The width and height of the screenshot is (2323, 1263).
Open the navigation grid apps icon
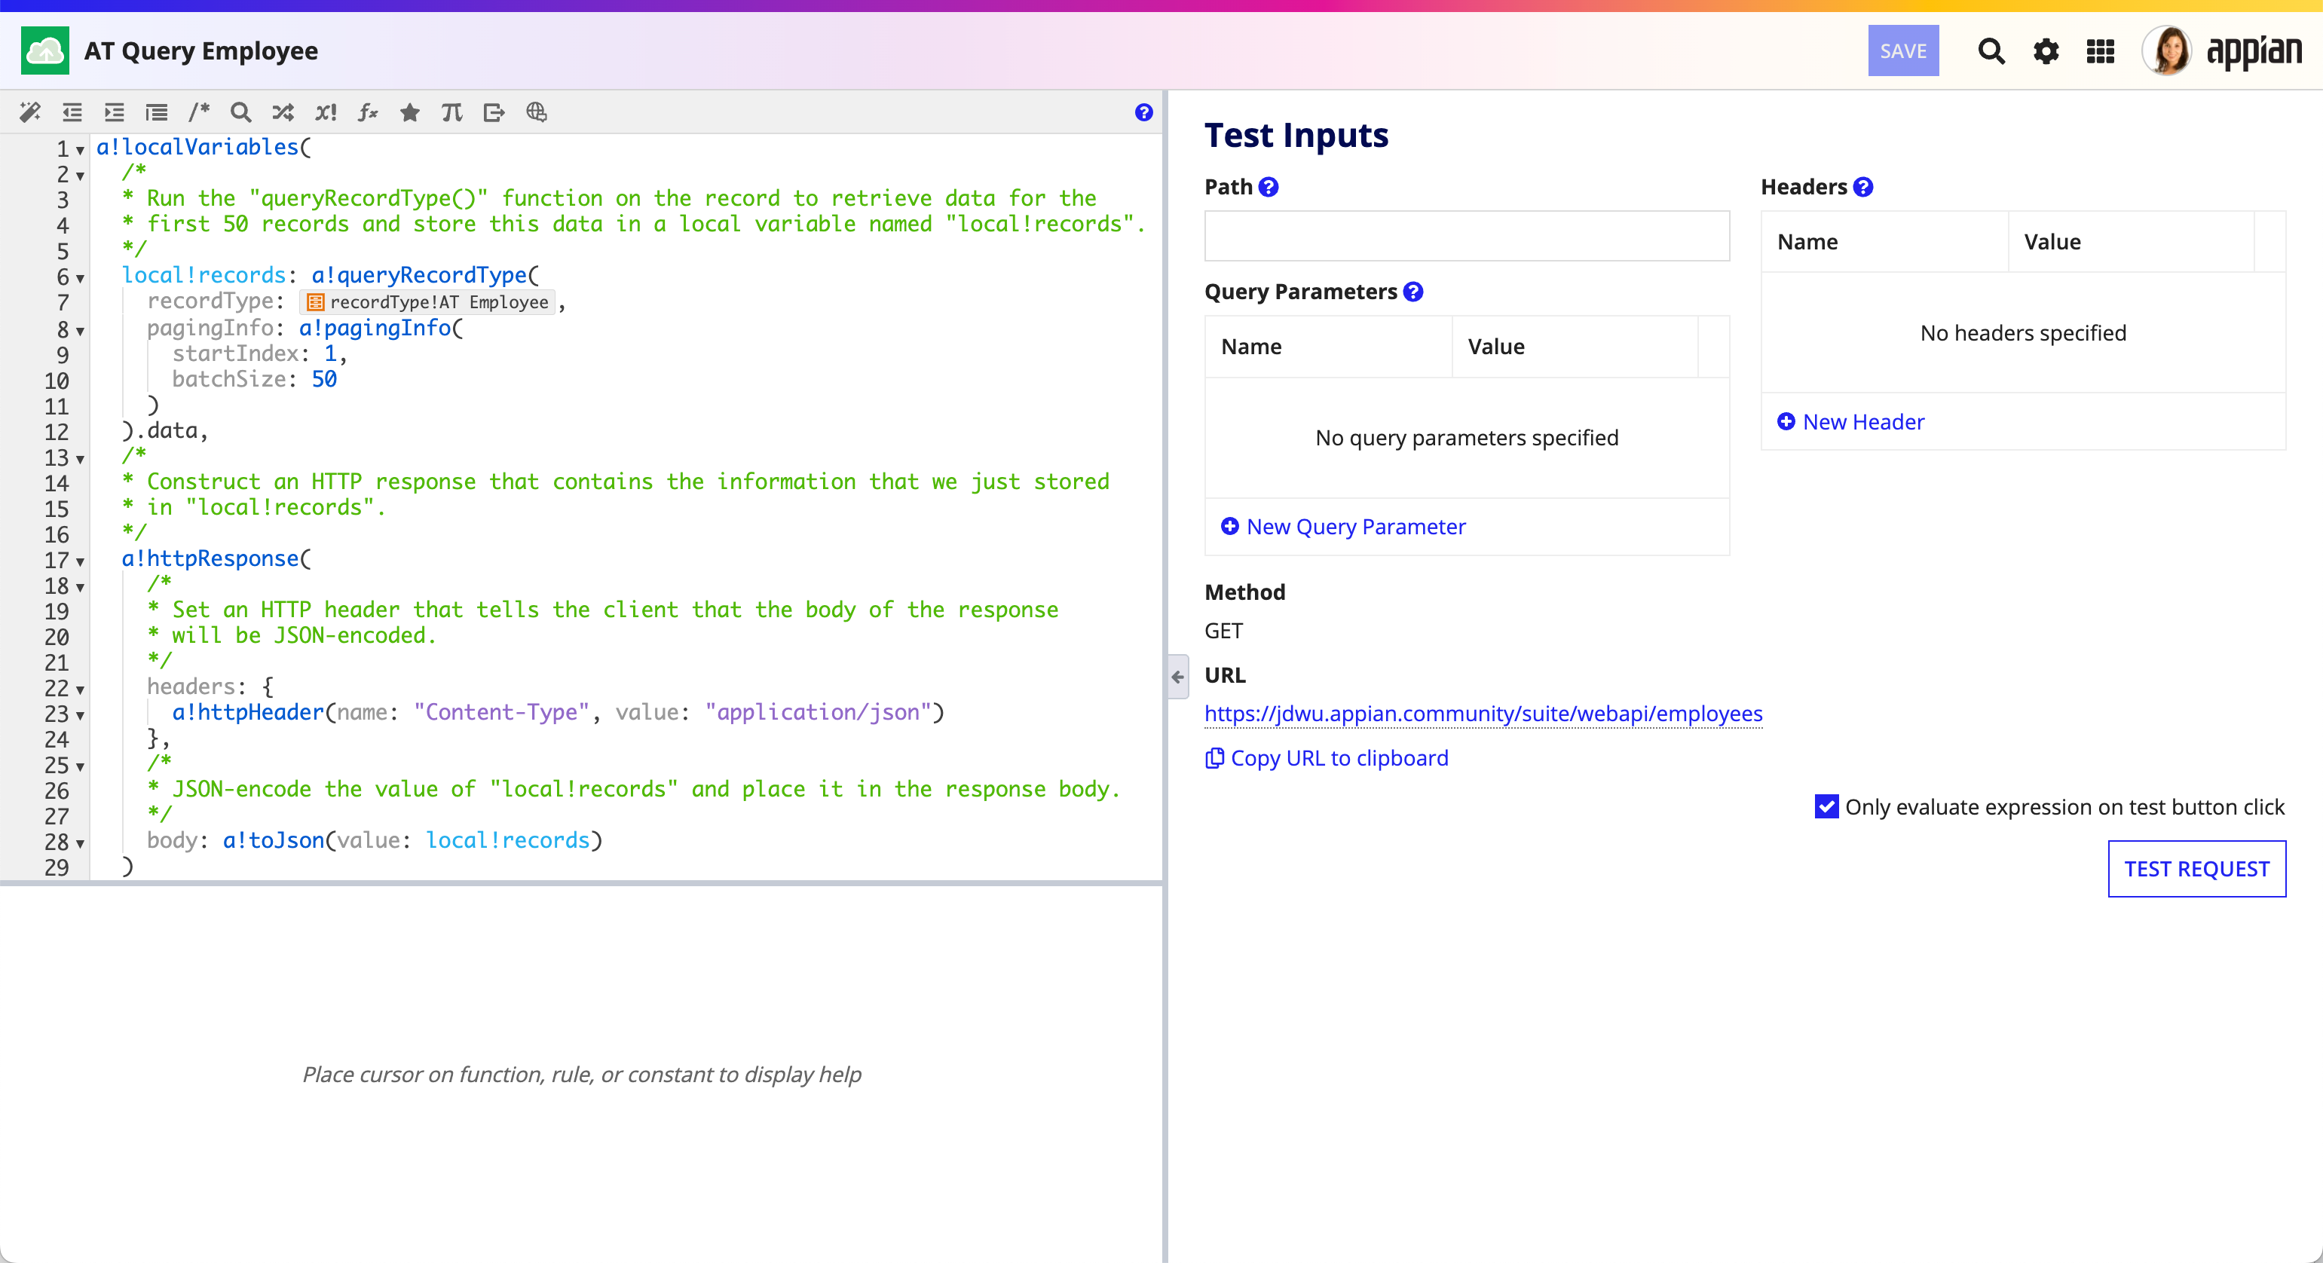(2100, 51)
